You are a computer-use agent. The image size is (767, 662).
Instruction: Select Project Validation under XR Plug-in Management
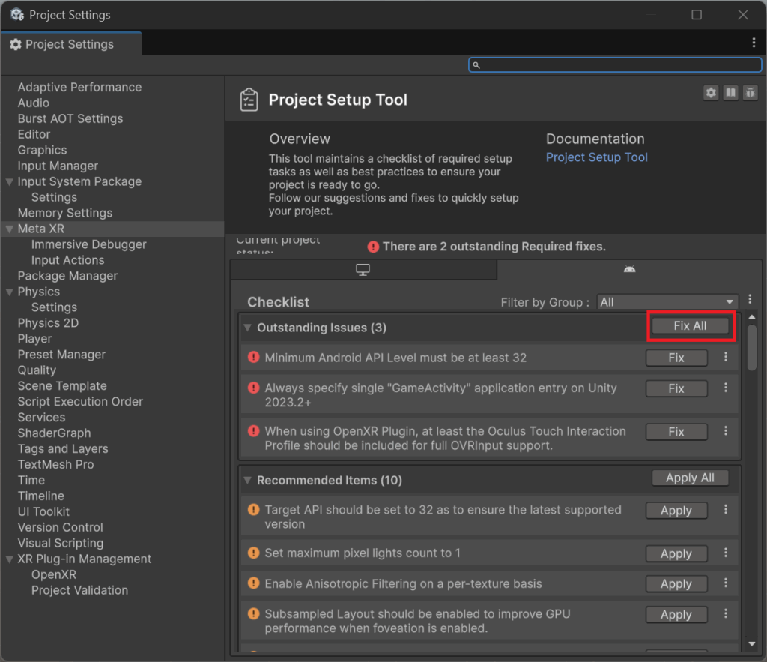79,590
